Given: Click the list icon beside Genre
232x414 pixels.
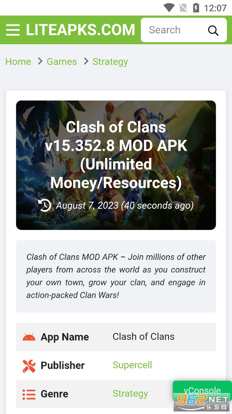Looking at the screenshot, I should [x=29, y=395].
